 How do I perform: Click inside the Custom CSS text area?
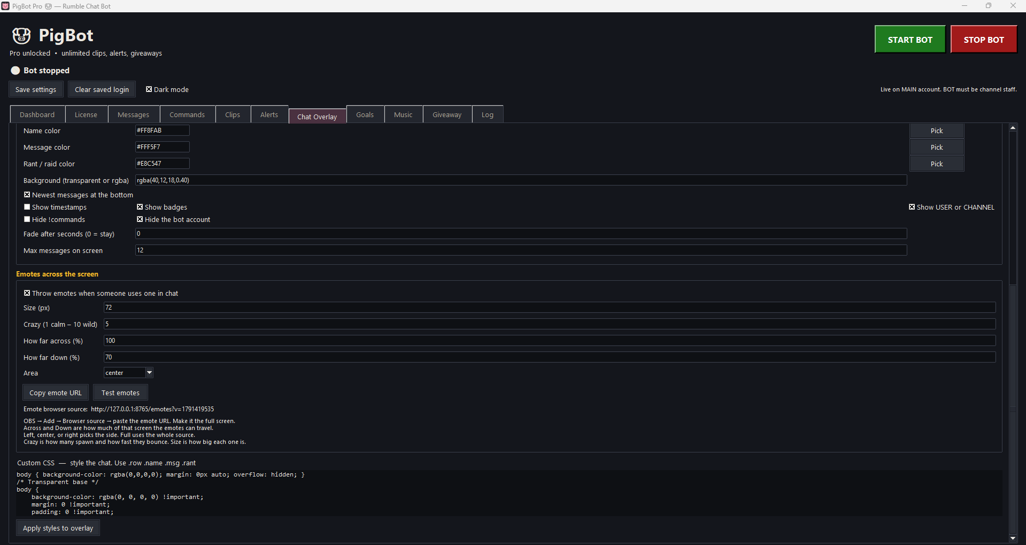[509, 493]
